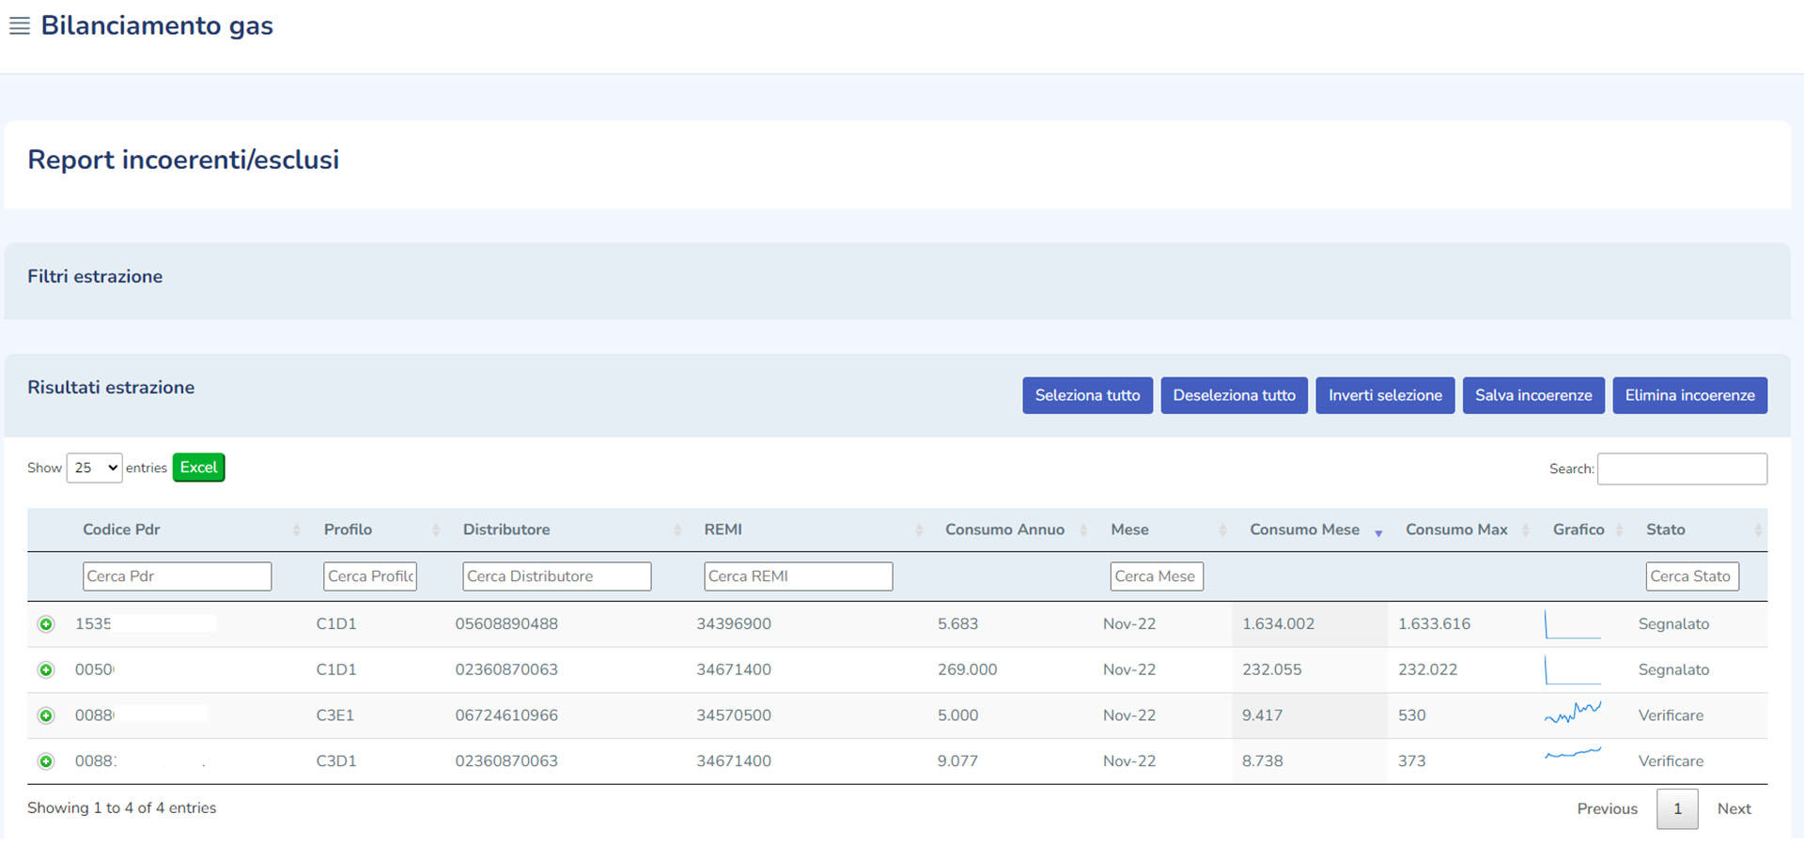Toggle selection with Inverti selezione
Viewport: 1804px width, 845px height.
1385,395
